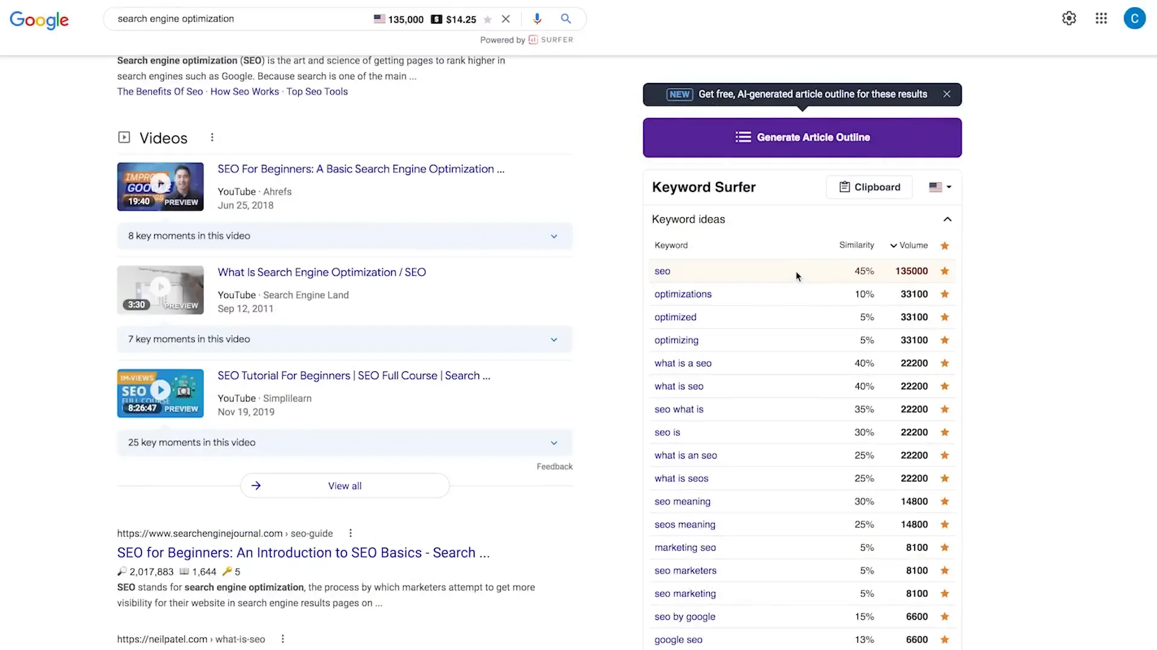Star the keyword in the search bar
1157x650 pixels.
click(488, 19)
